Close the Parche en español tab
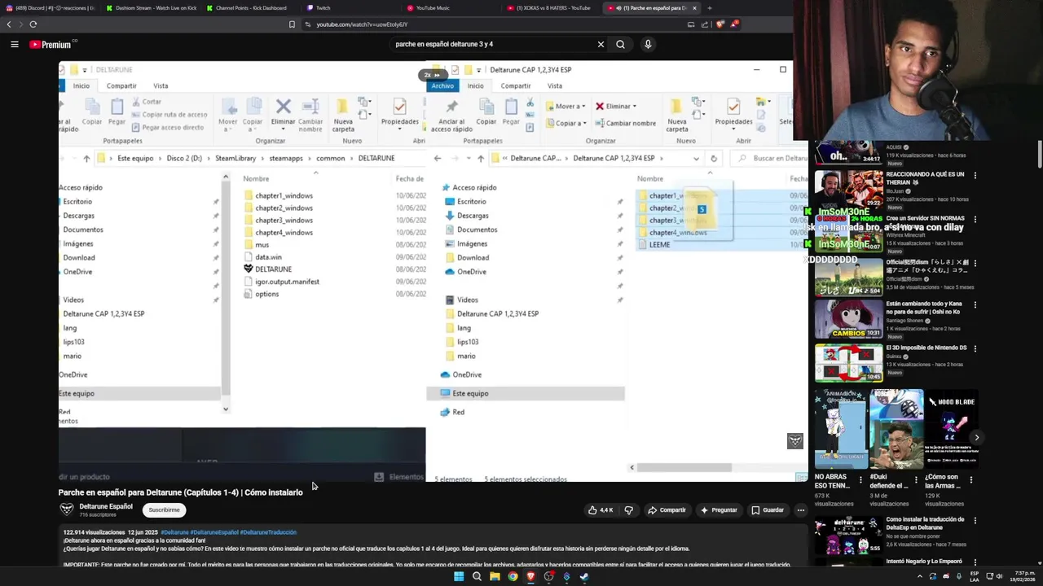1043x586 pixels. (x=694, y=8)
